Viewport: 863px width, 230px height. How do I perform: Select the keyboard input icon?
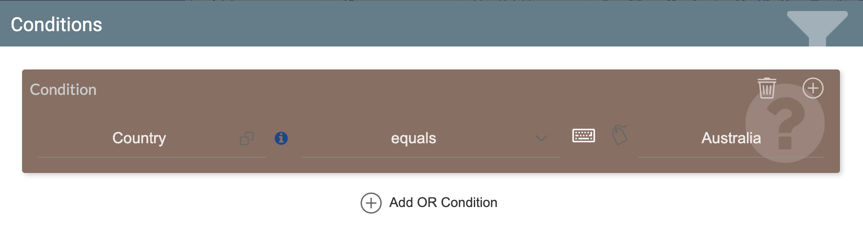[584, 136]
